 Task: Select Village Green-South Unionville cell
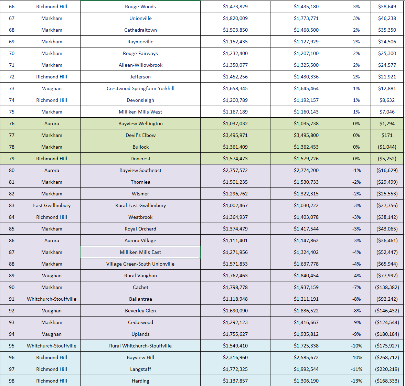(140, 264)
